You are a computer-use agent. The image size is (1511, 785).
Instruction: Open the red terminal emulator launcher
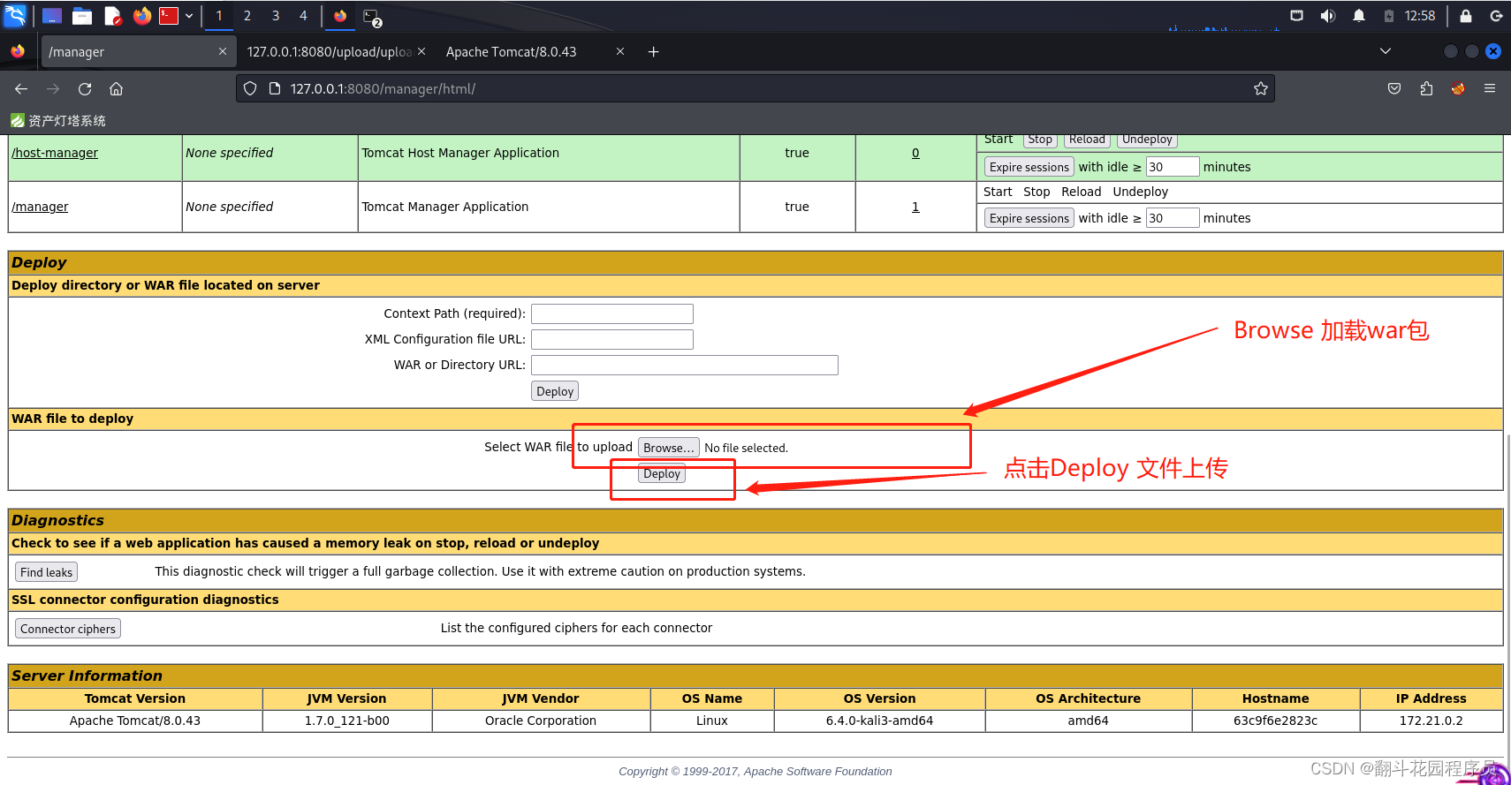pyautogui.click(x=169, y=16)
